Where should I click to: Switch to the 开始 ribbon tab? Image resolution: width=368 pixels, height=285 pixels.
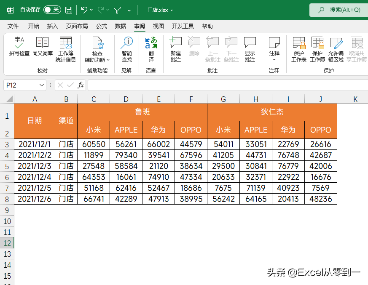(x=34, y=26)
